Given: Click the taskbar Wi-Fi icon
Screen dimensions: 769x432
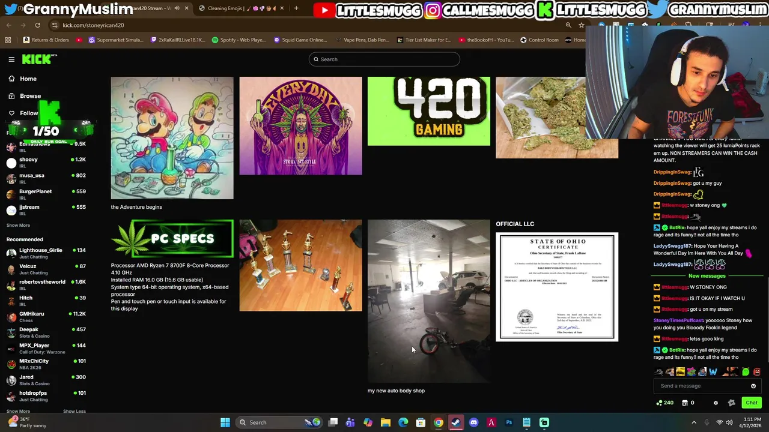Looking at the screenshot, I should tap(719, 422).
